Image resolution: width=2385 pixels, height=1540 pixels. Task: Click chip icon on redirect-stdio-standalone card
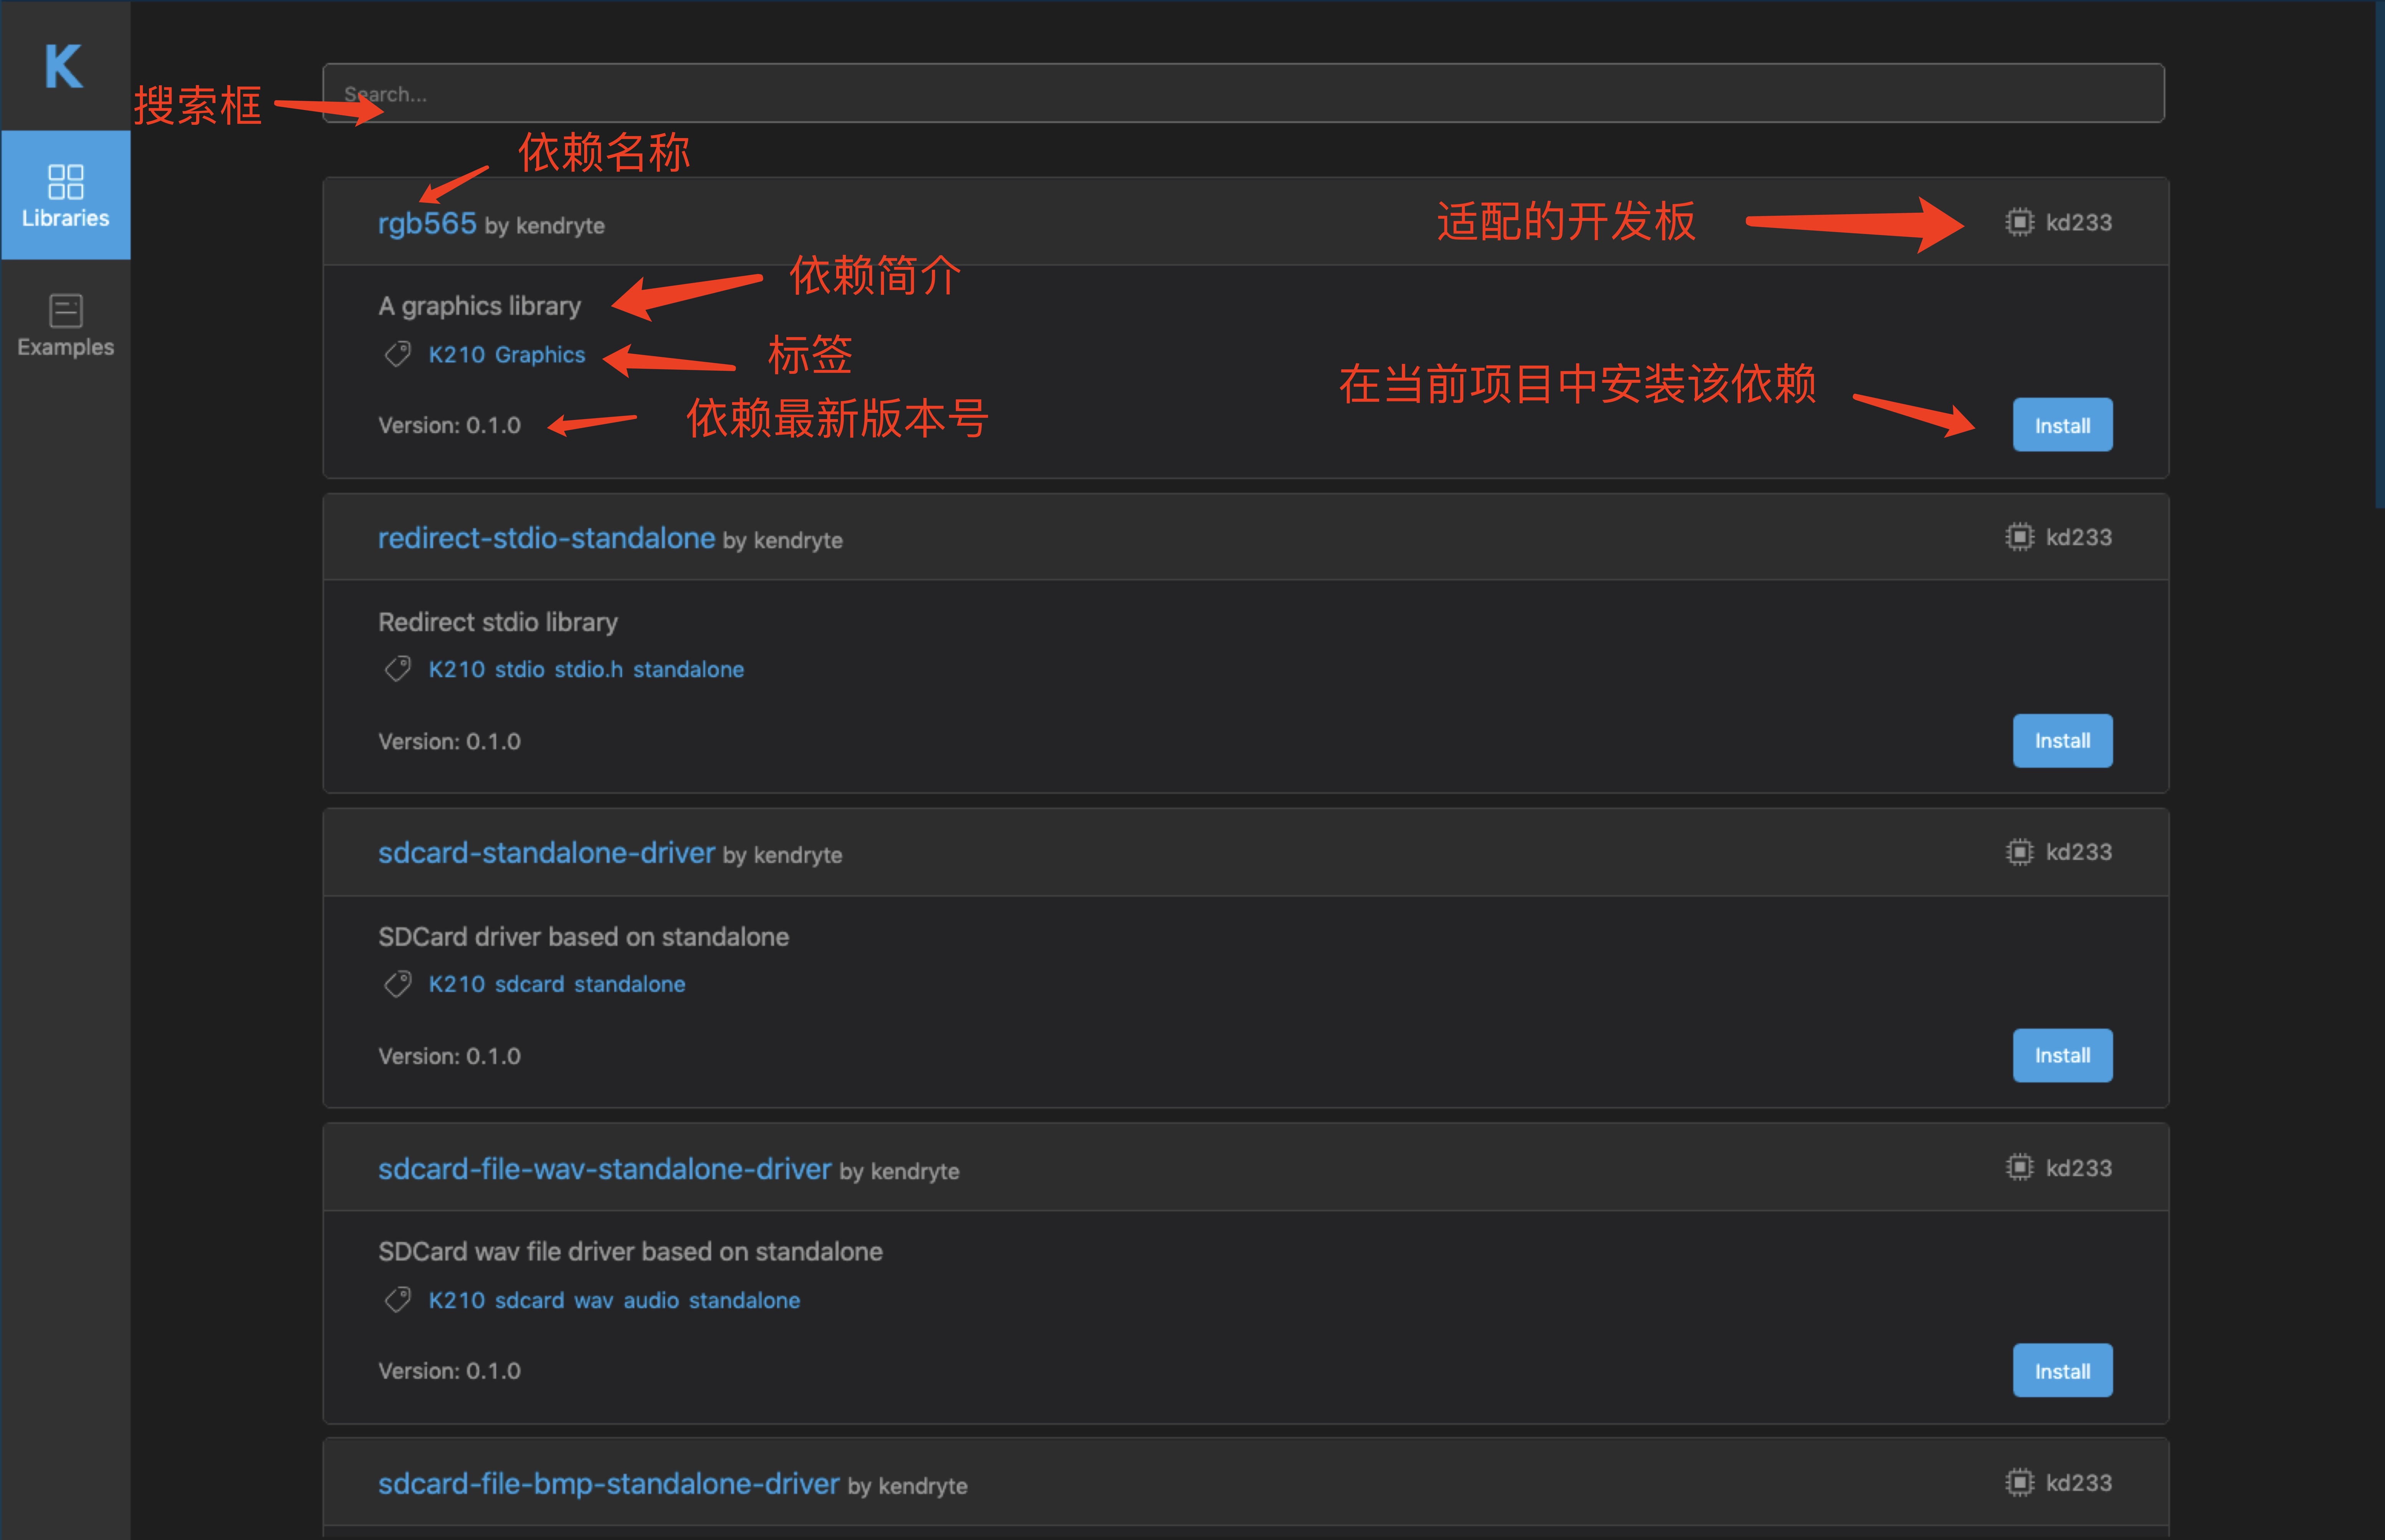(x=2019, y=537)
